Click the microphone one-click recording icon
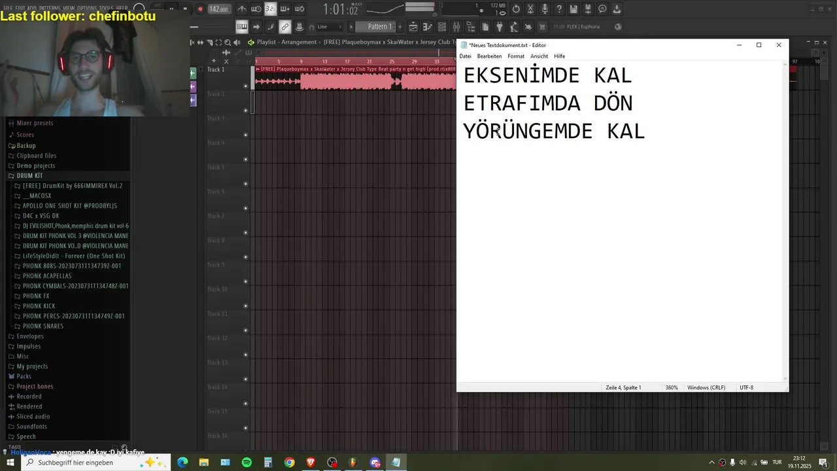 [x=545, y=9]
